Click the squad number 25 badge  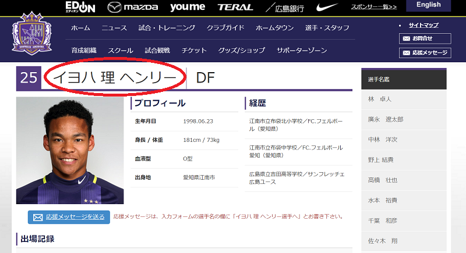[29, 78]
